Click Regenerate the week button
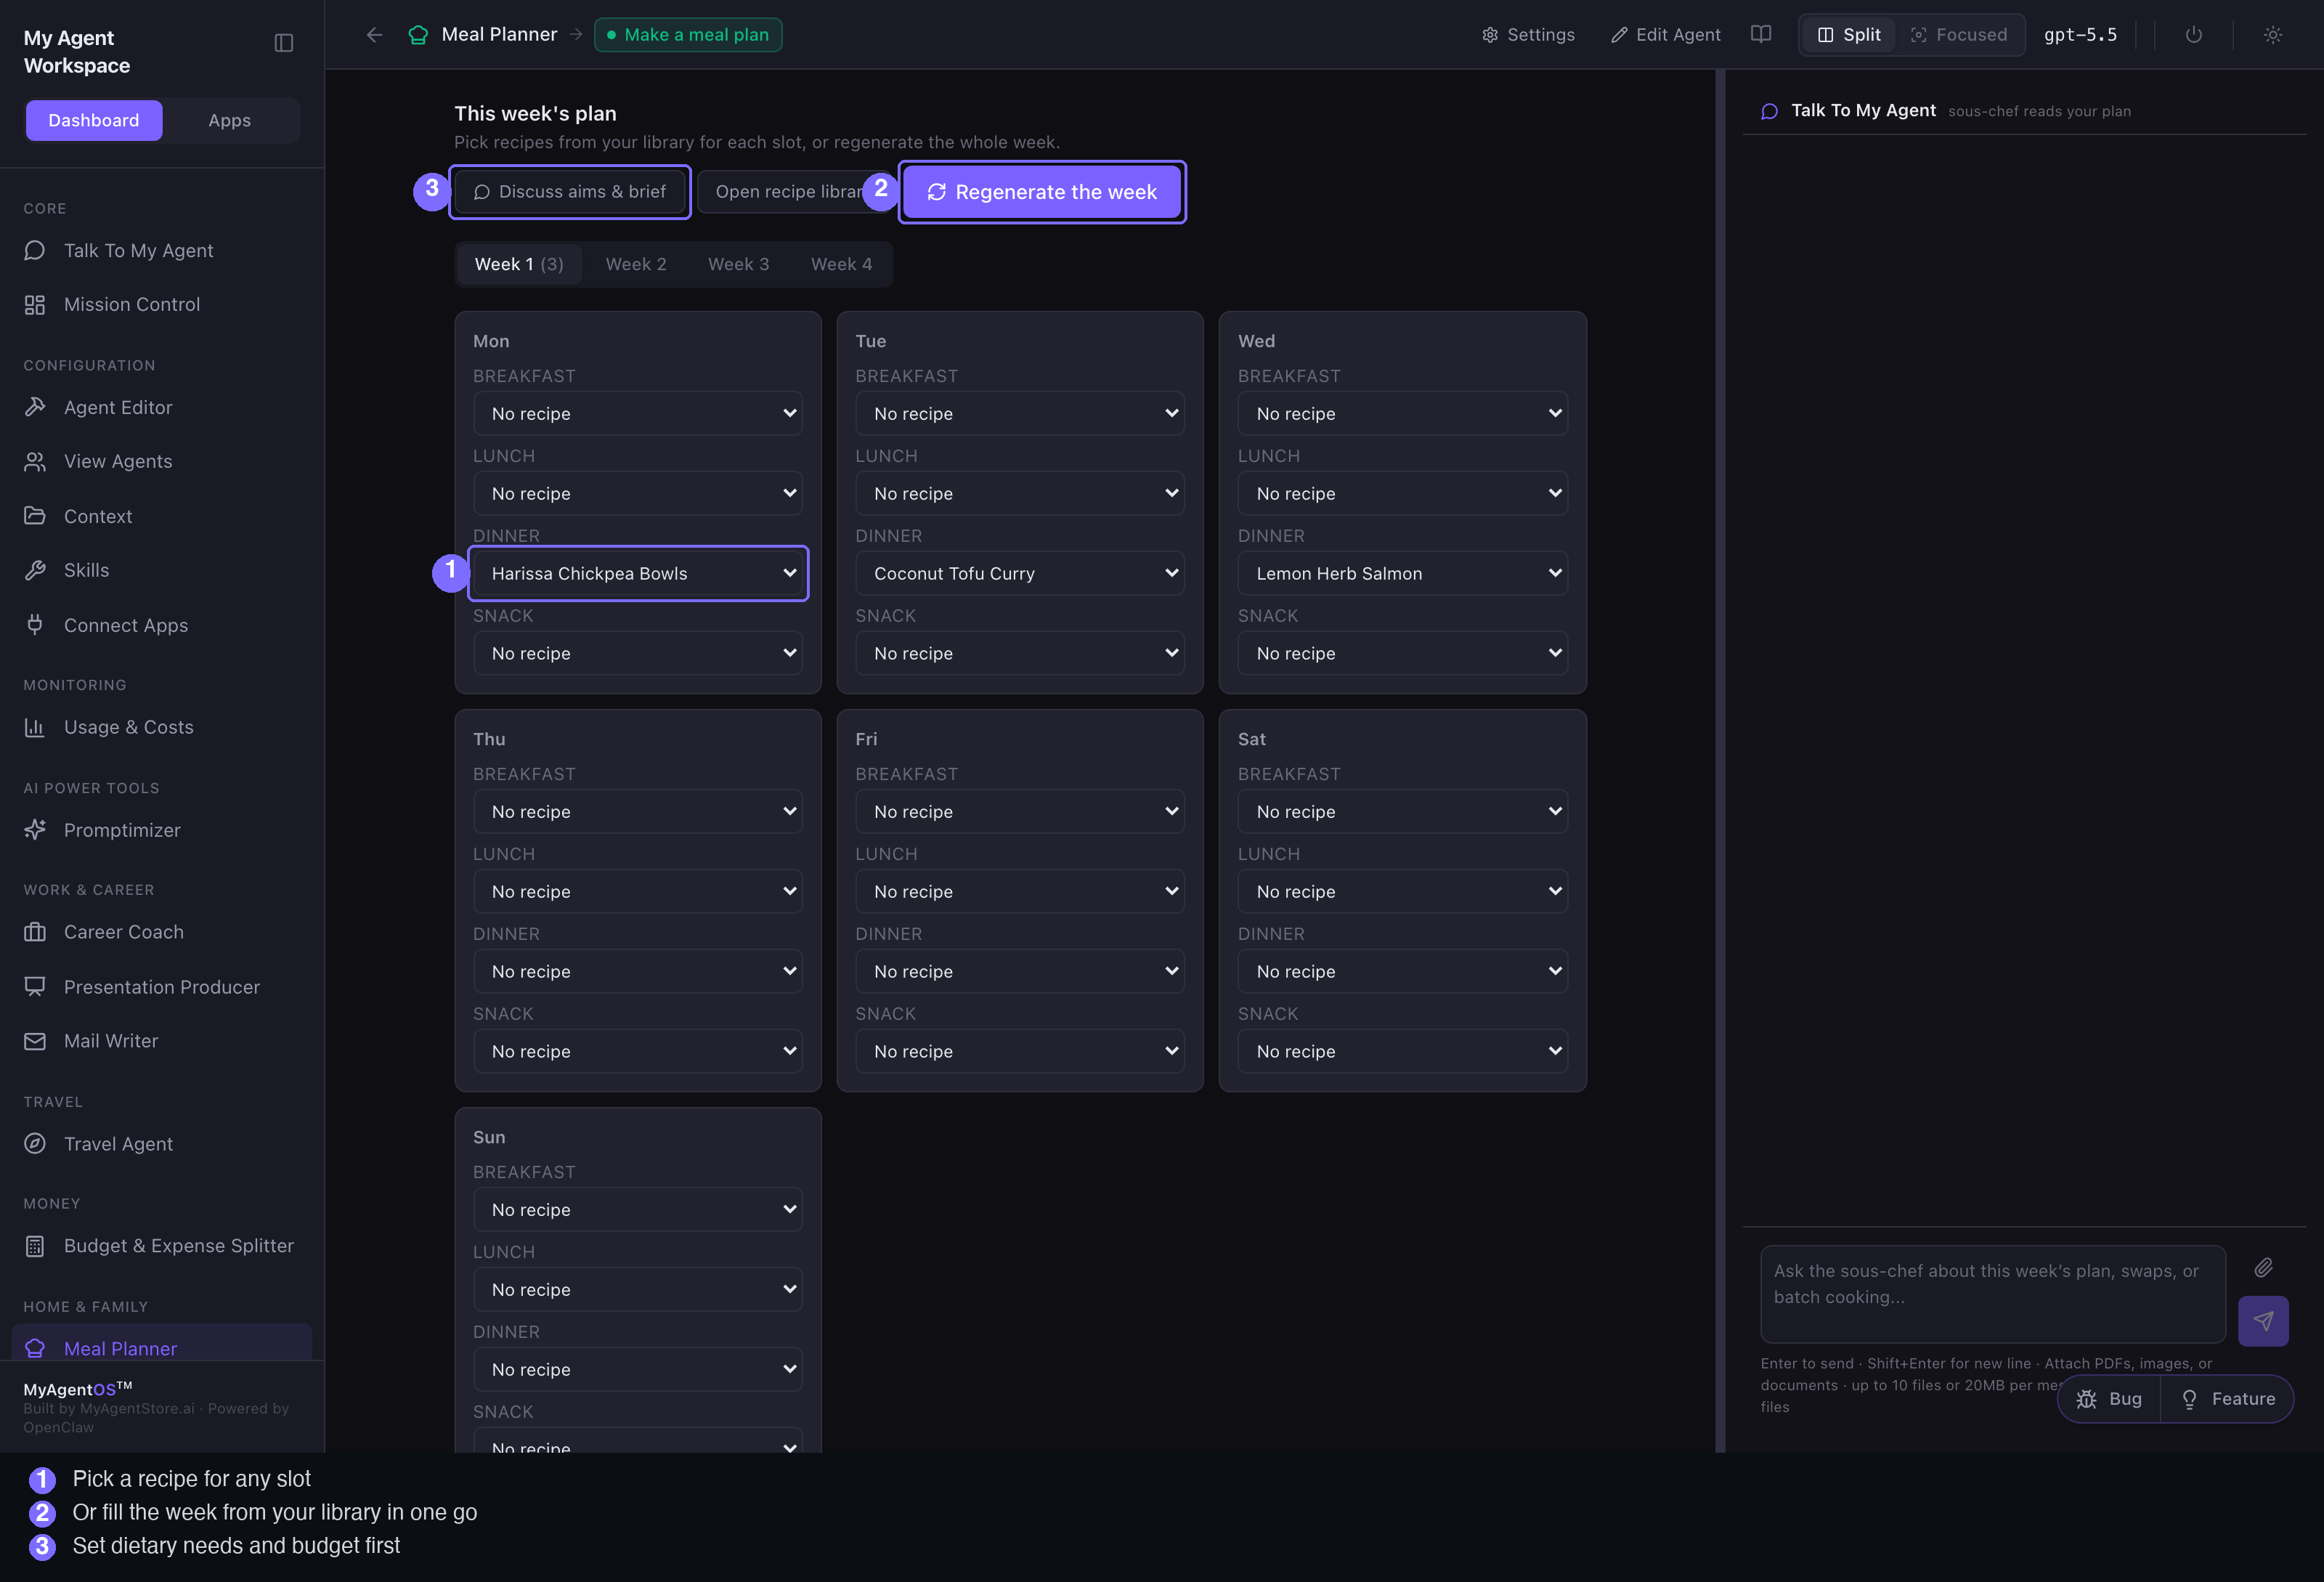Viewport: 2324px width, 1582px height. pyautogui.click(x=1042, y=192)
